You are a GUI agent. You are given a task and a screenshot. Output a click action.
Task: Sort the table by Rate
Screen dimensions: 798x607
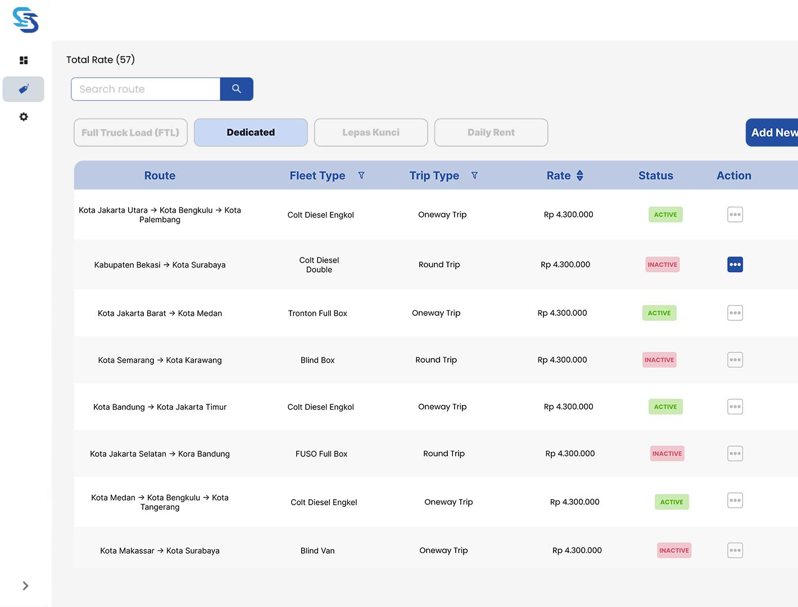(x=580, y=175)
